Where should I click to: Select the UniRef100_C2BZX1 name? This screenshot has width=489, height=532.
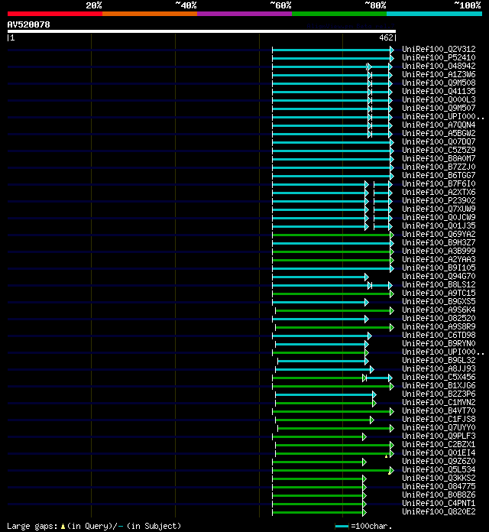[x=439, y=444]
